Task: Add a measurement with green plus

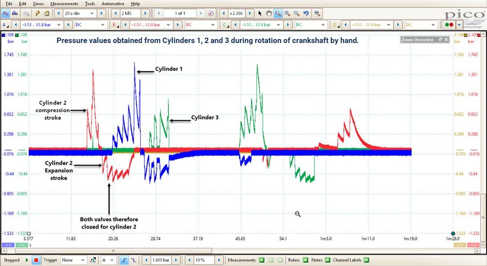Action: (x=262, y=260)
